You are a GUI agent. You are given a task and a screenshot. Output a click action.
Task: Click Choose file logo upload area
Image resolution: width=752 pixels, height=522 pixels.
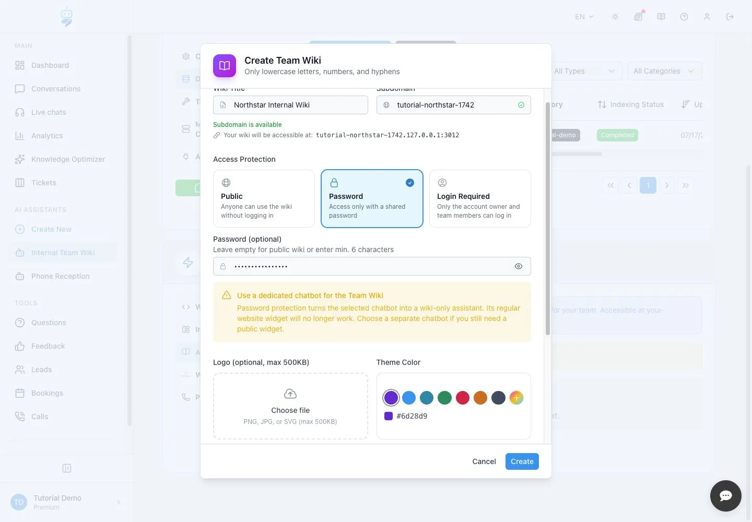pyautogui.click(x=290, y=406)
